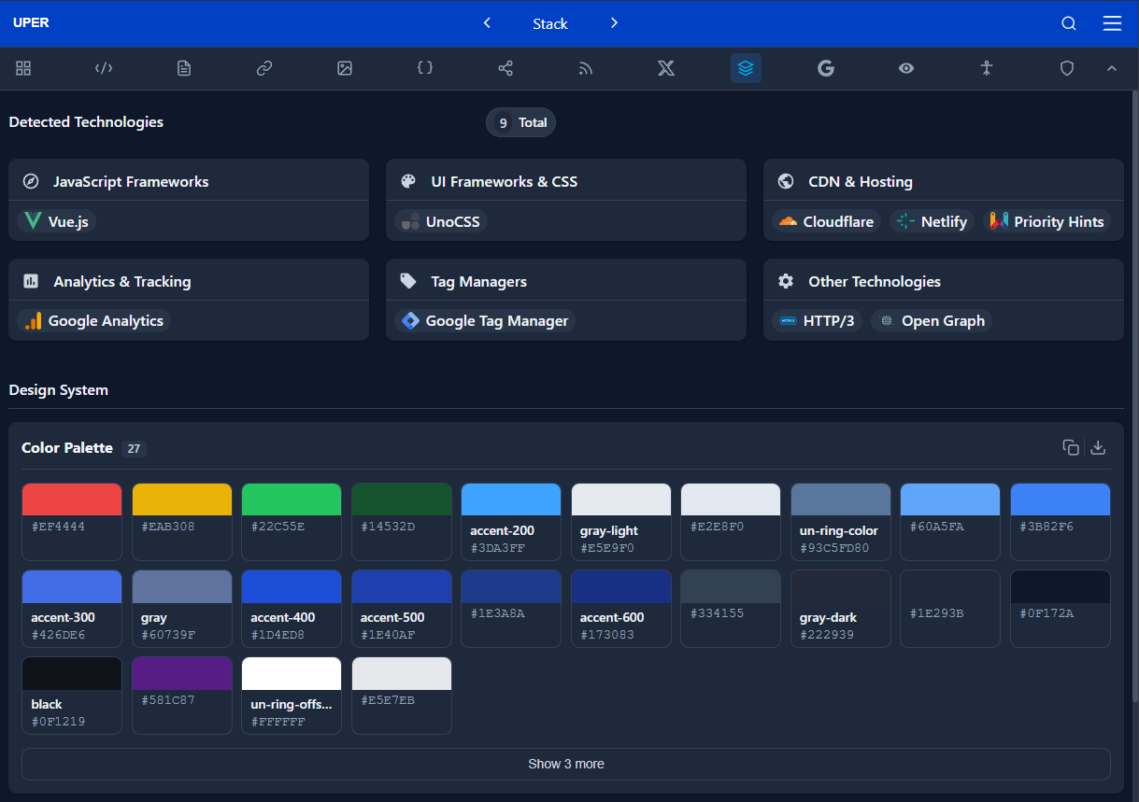The height and width of the screenshot is (802, 1139).
Task: Click the accessibility check toolbar icon
Action: pos(986,68)
